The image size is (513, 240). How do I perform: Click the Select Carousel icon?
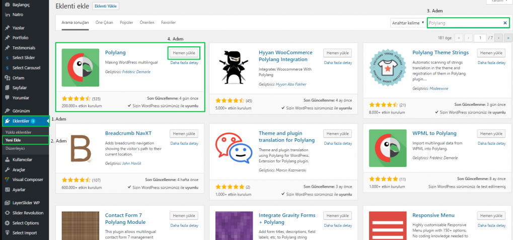pyautogui.click(x=7, y=68)
